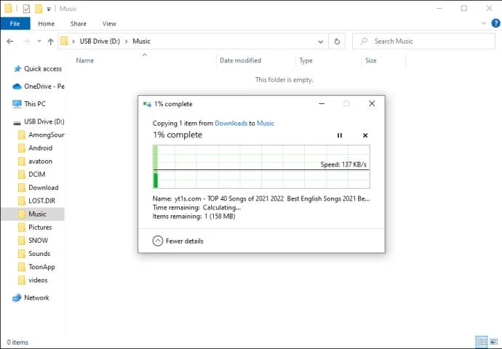Click New folder icon in title bar
Screen dimensions: 502x349
pyautogui.click(x=39, y=9)
